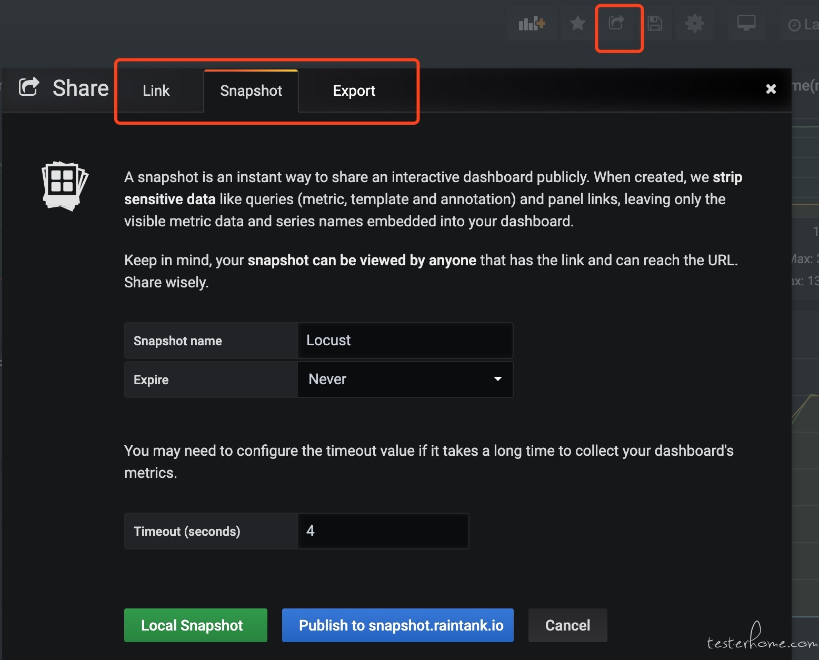Click the Snapshot name field containing Locust
The height and width of the screenshot is (660, 819).
coord(405,341)
